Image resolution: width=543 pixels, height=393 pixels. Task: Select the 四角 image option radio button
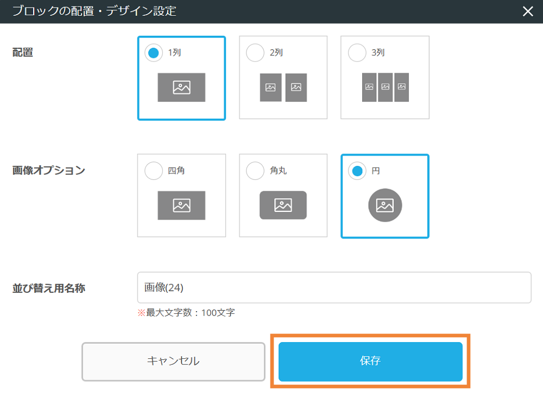(x=154, y=170)
